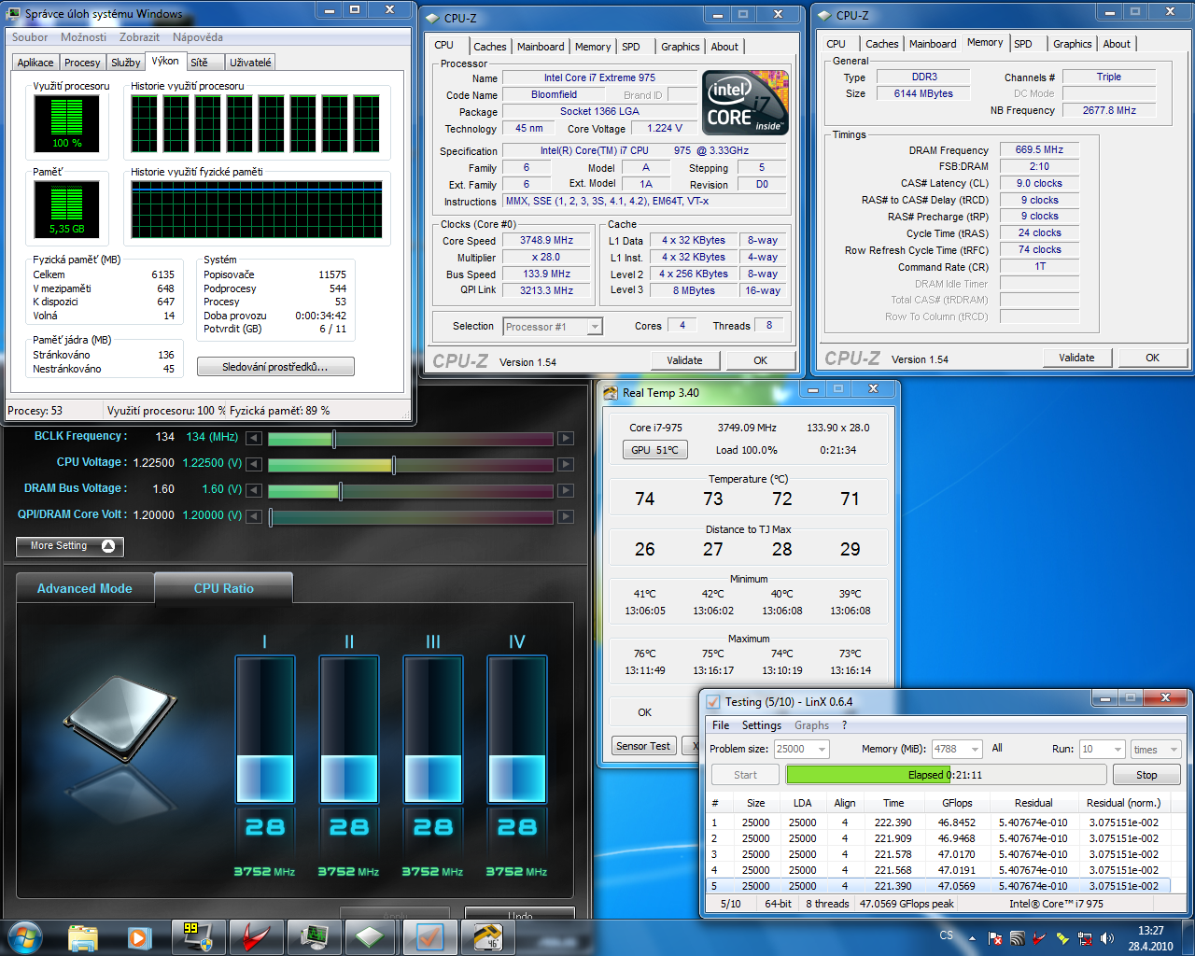Open the LinX times unit dropdown
The height and width of the screenshot is (956, 1195).
[1156, 749]
